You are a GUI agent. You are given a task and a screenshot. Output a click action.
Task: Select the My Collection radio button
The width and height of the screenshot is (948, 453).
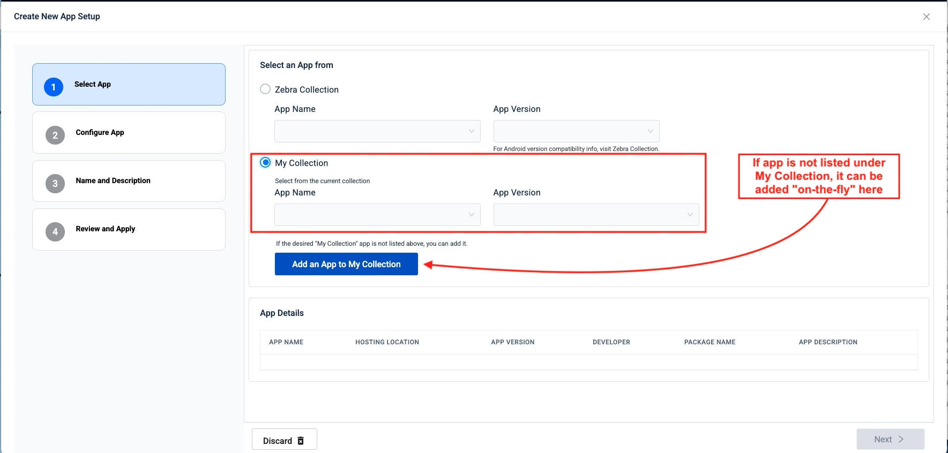[x=265, y=163]
